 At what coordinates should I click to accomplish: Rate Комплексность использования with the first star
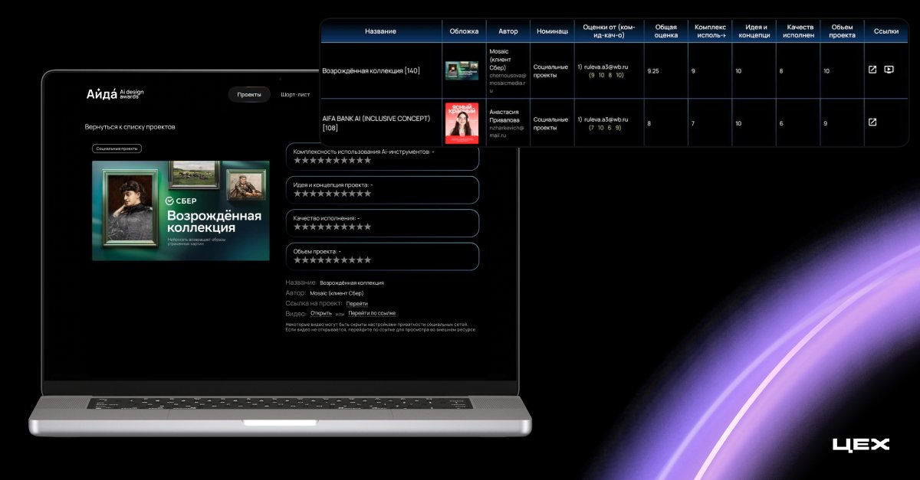pyautogui.click(x=297, y=160)
